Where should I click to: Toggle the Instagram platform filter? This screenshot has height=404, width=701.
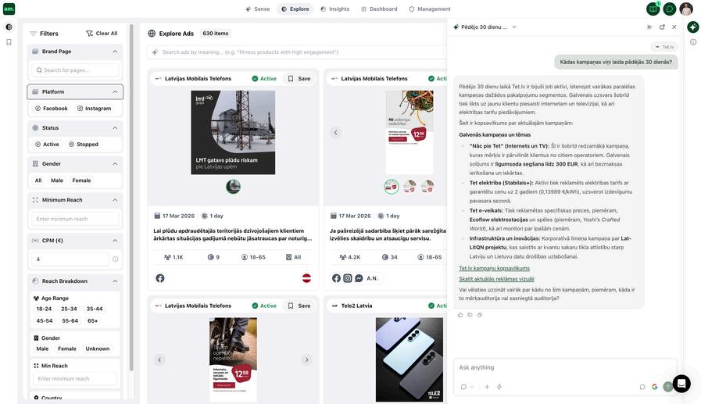tap(95, 109)
